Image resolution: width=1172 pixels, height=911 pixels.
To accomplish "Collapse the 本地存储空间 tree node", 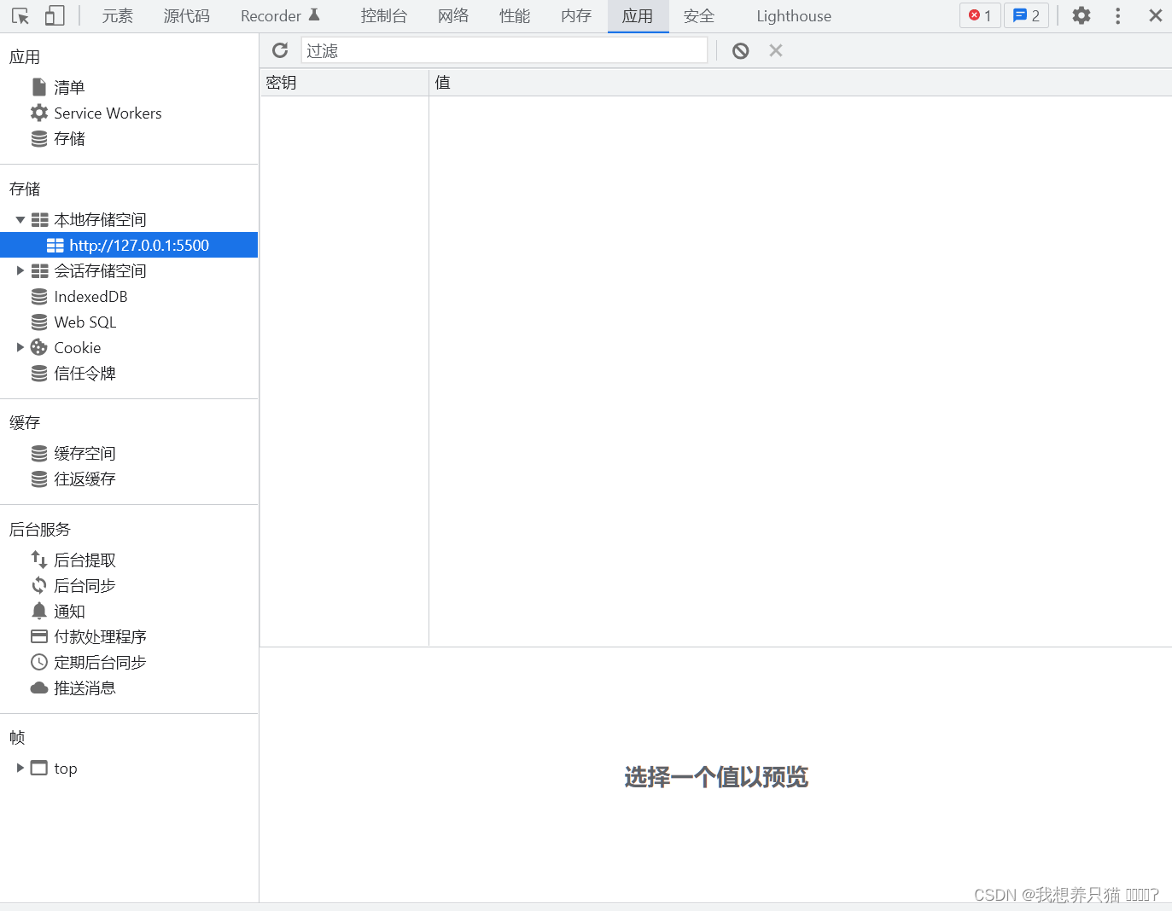I will (20, 220).
